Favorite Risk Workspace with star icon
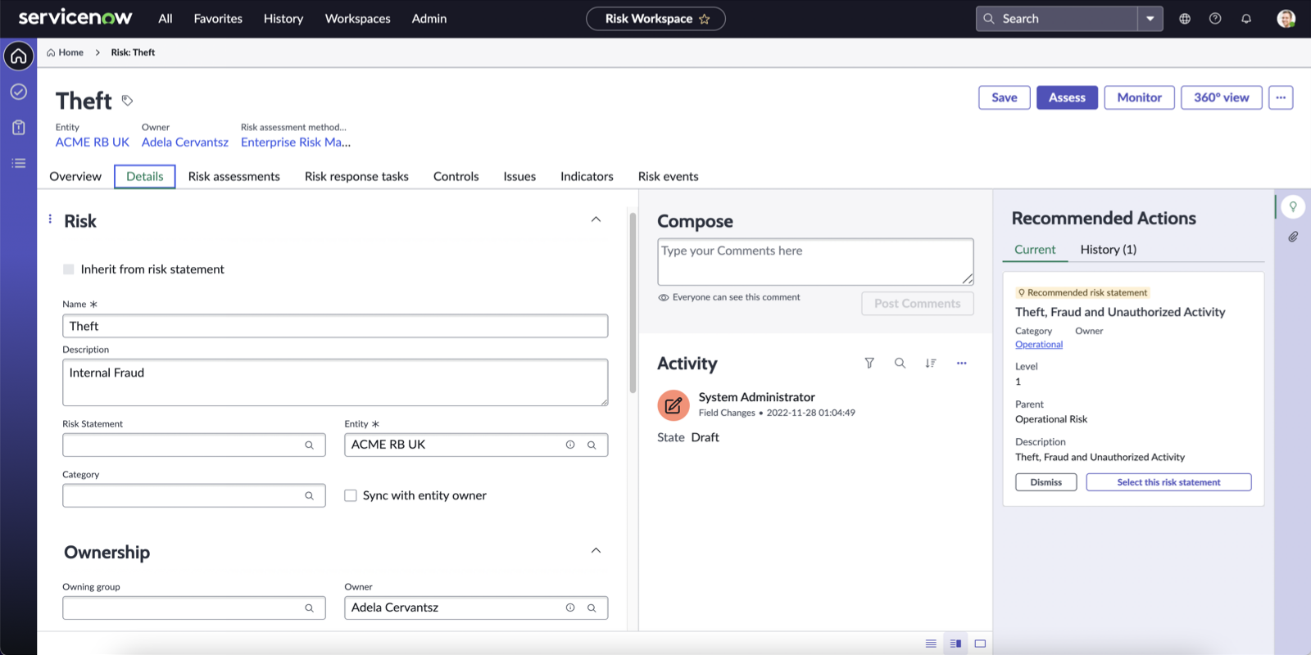 705,19
